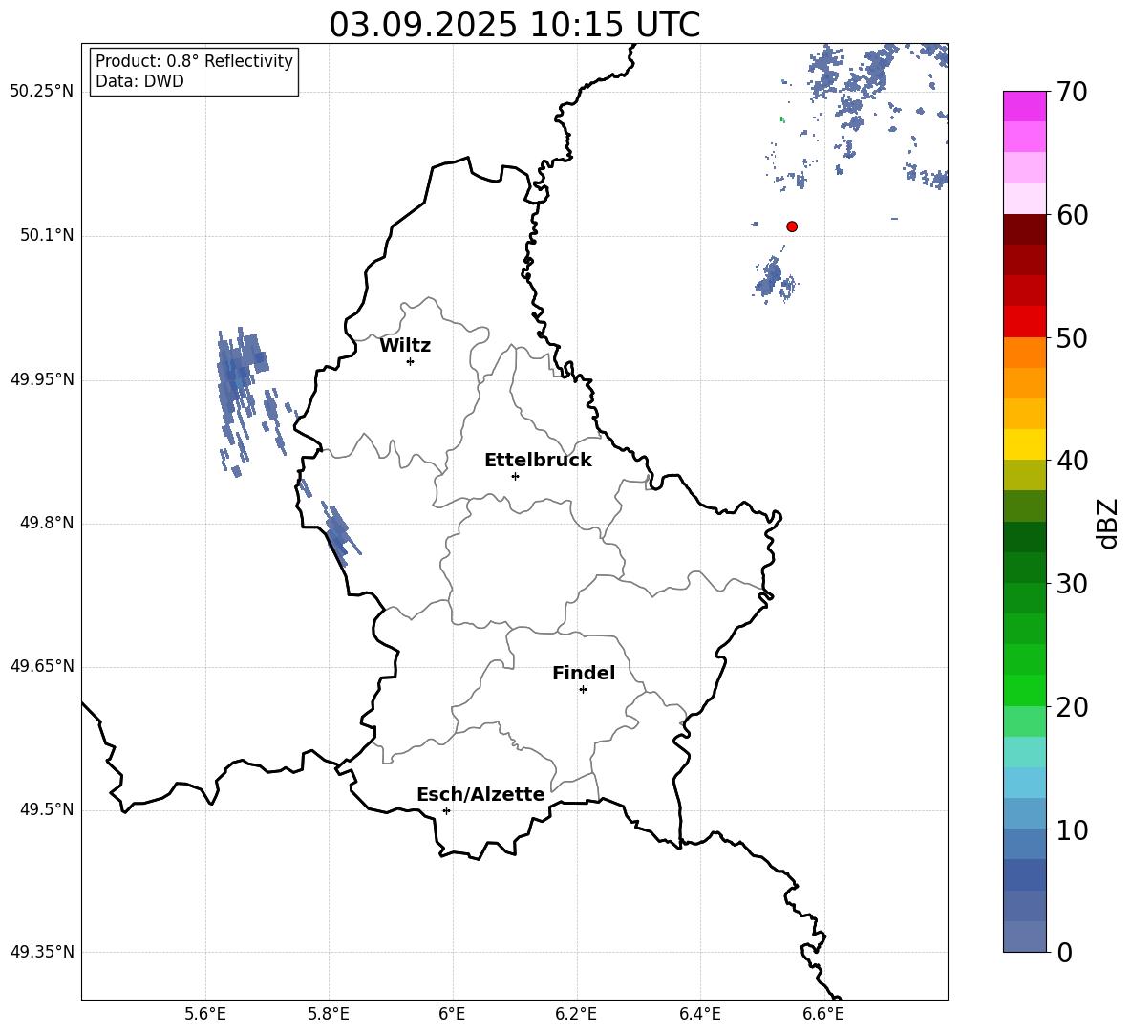Click the Data: DWD text

139,81
